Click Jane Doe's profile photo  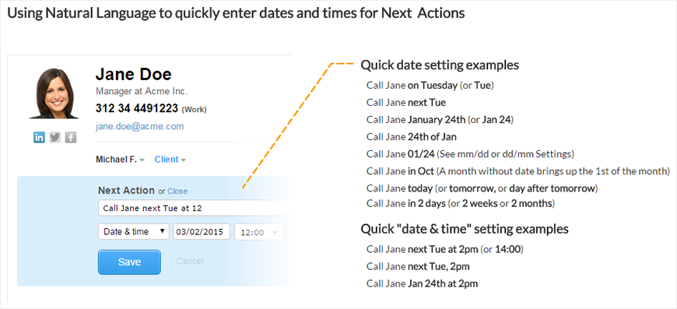pos(54,93)
